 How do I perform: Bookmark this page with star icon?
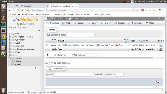(138, 10)
